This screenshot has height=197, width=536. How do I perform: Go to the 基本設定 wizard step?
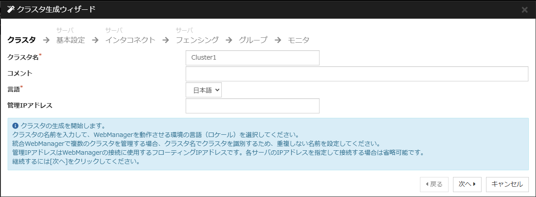click(x=71, y=40)
